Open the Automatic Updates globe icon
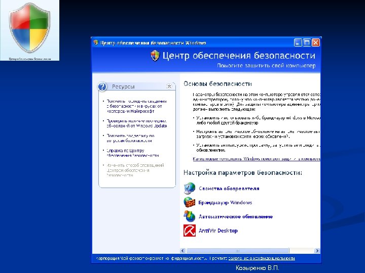Image resolution: width=365 pixels, height=273 pixels. [x=189, y=216]
